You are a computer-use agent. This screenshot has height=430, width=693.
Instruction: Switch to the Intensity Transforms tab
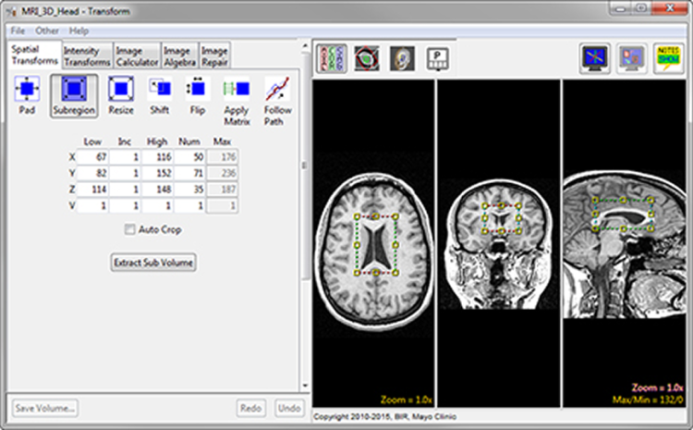pos(86,55)
